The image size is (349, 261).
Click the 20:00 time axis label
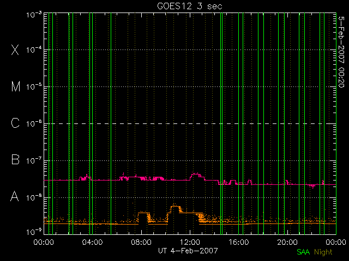click(287, 242)
